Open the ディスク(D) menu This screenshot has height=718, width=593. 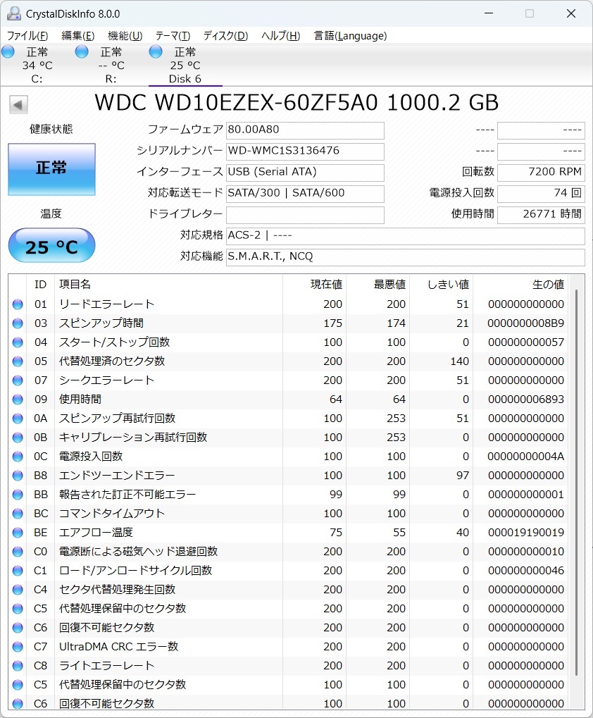[225, 36]
